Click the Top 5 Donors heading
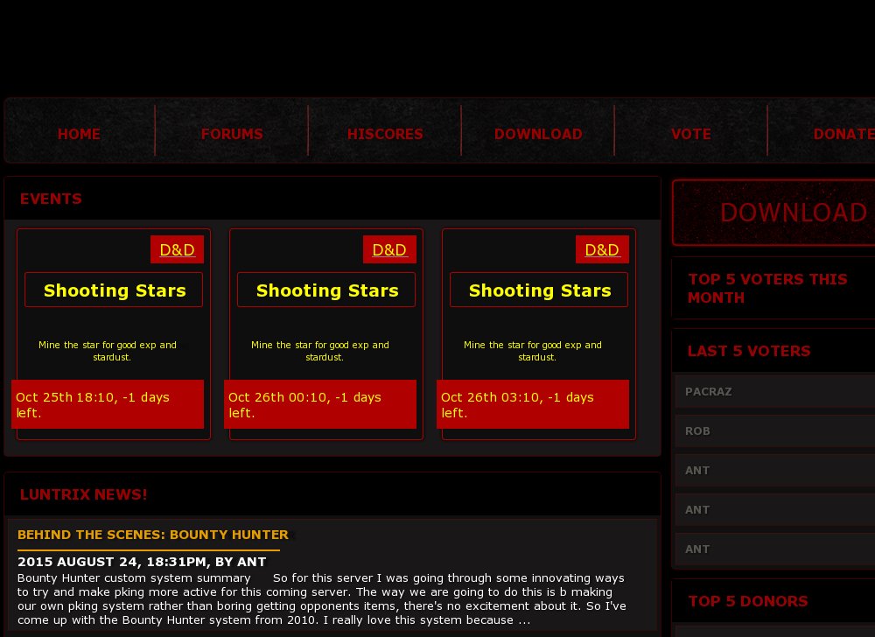Screen dimensions: 875x637 [x=748, y=601]
